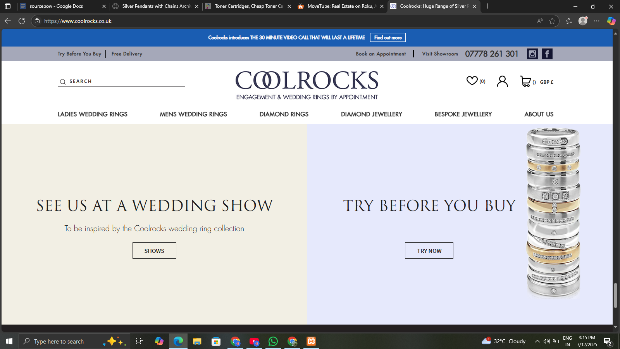Open Book an Appointment link

[x=381, y=54]
